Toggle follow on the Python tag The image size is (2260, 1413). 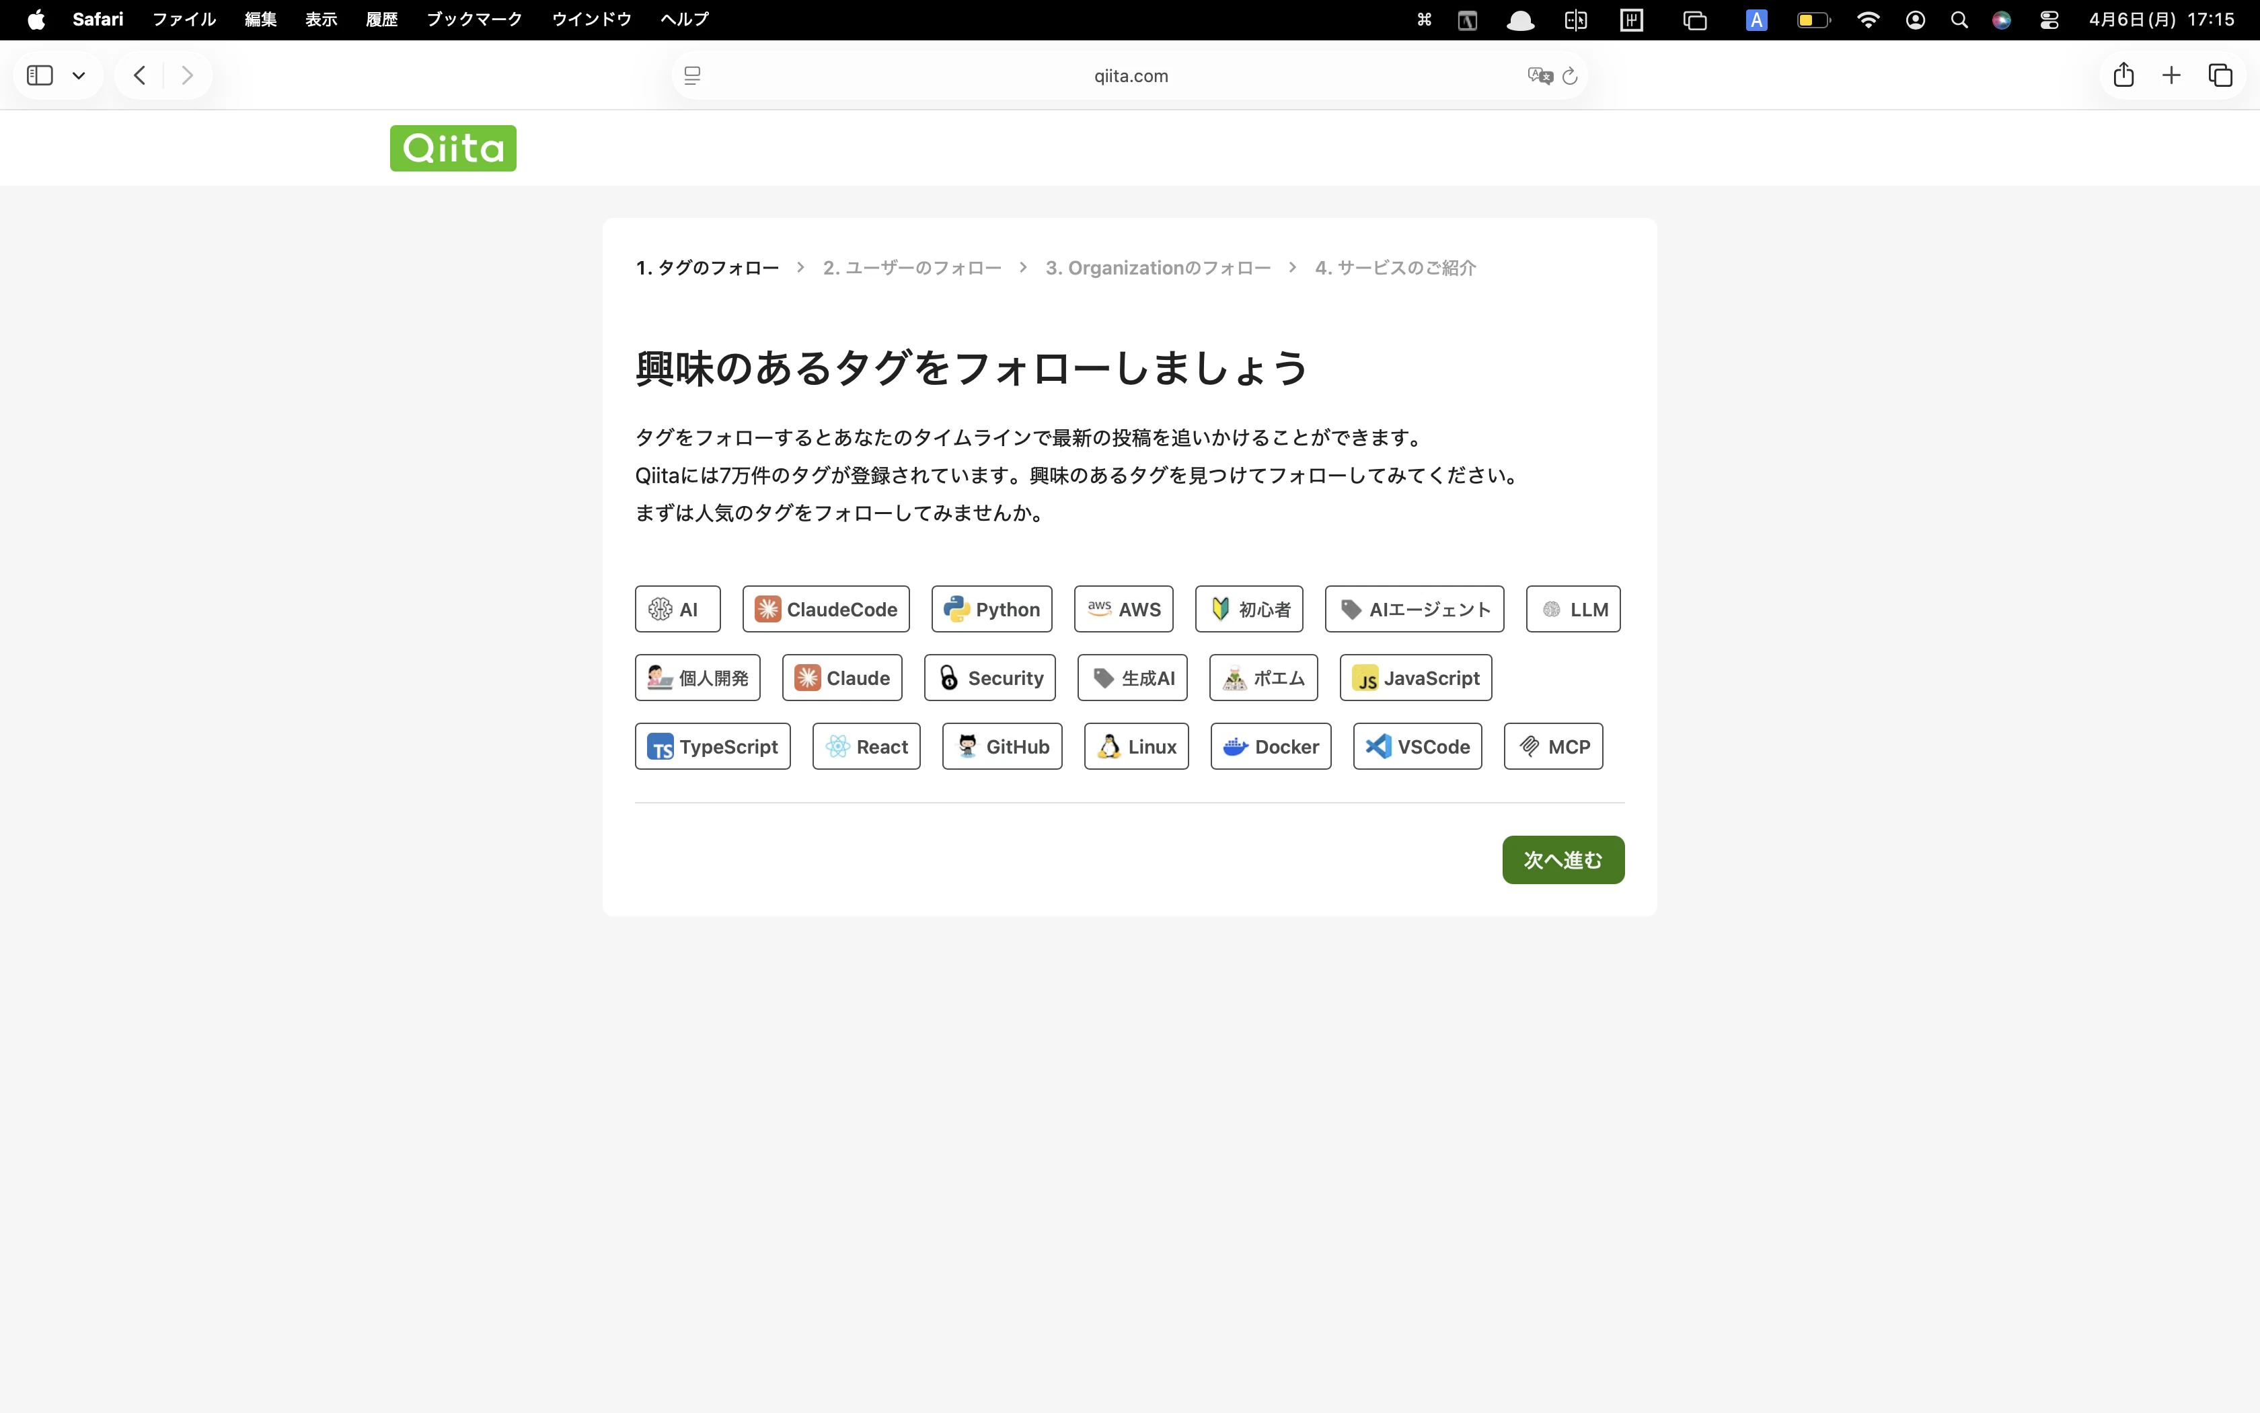pyautogui.click(x=992, y=610)
